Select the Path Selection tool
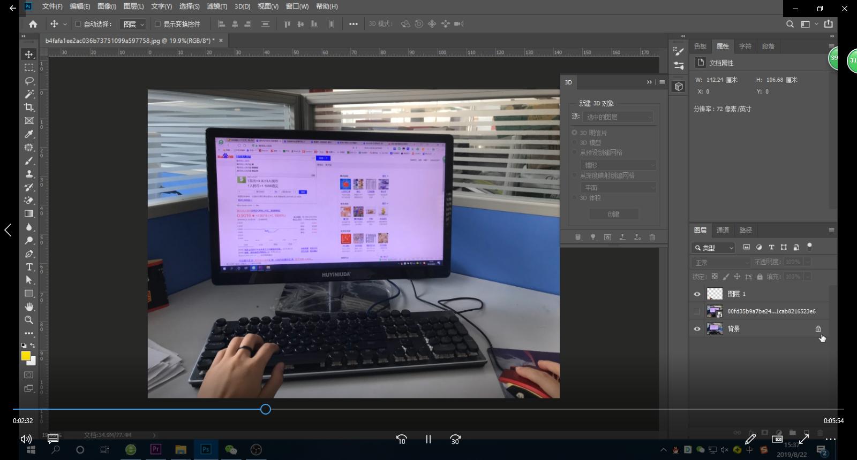857x460 pixels. click(29, 280)
